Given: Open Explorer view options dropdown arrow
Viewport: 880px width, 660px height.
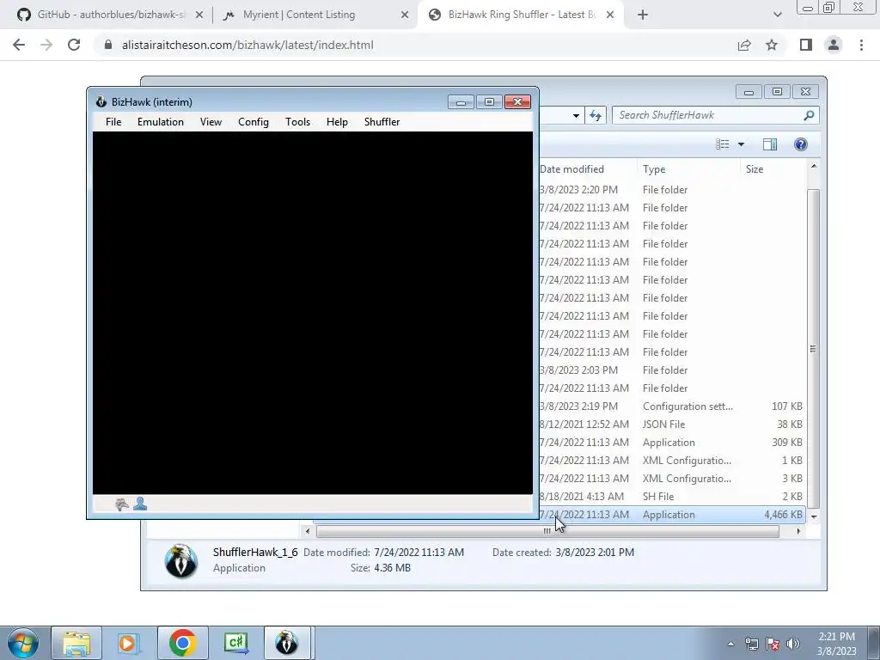Looking at the screenshot, I should pyautogui.click(x=741, y=144).
